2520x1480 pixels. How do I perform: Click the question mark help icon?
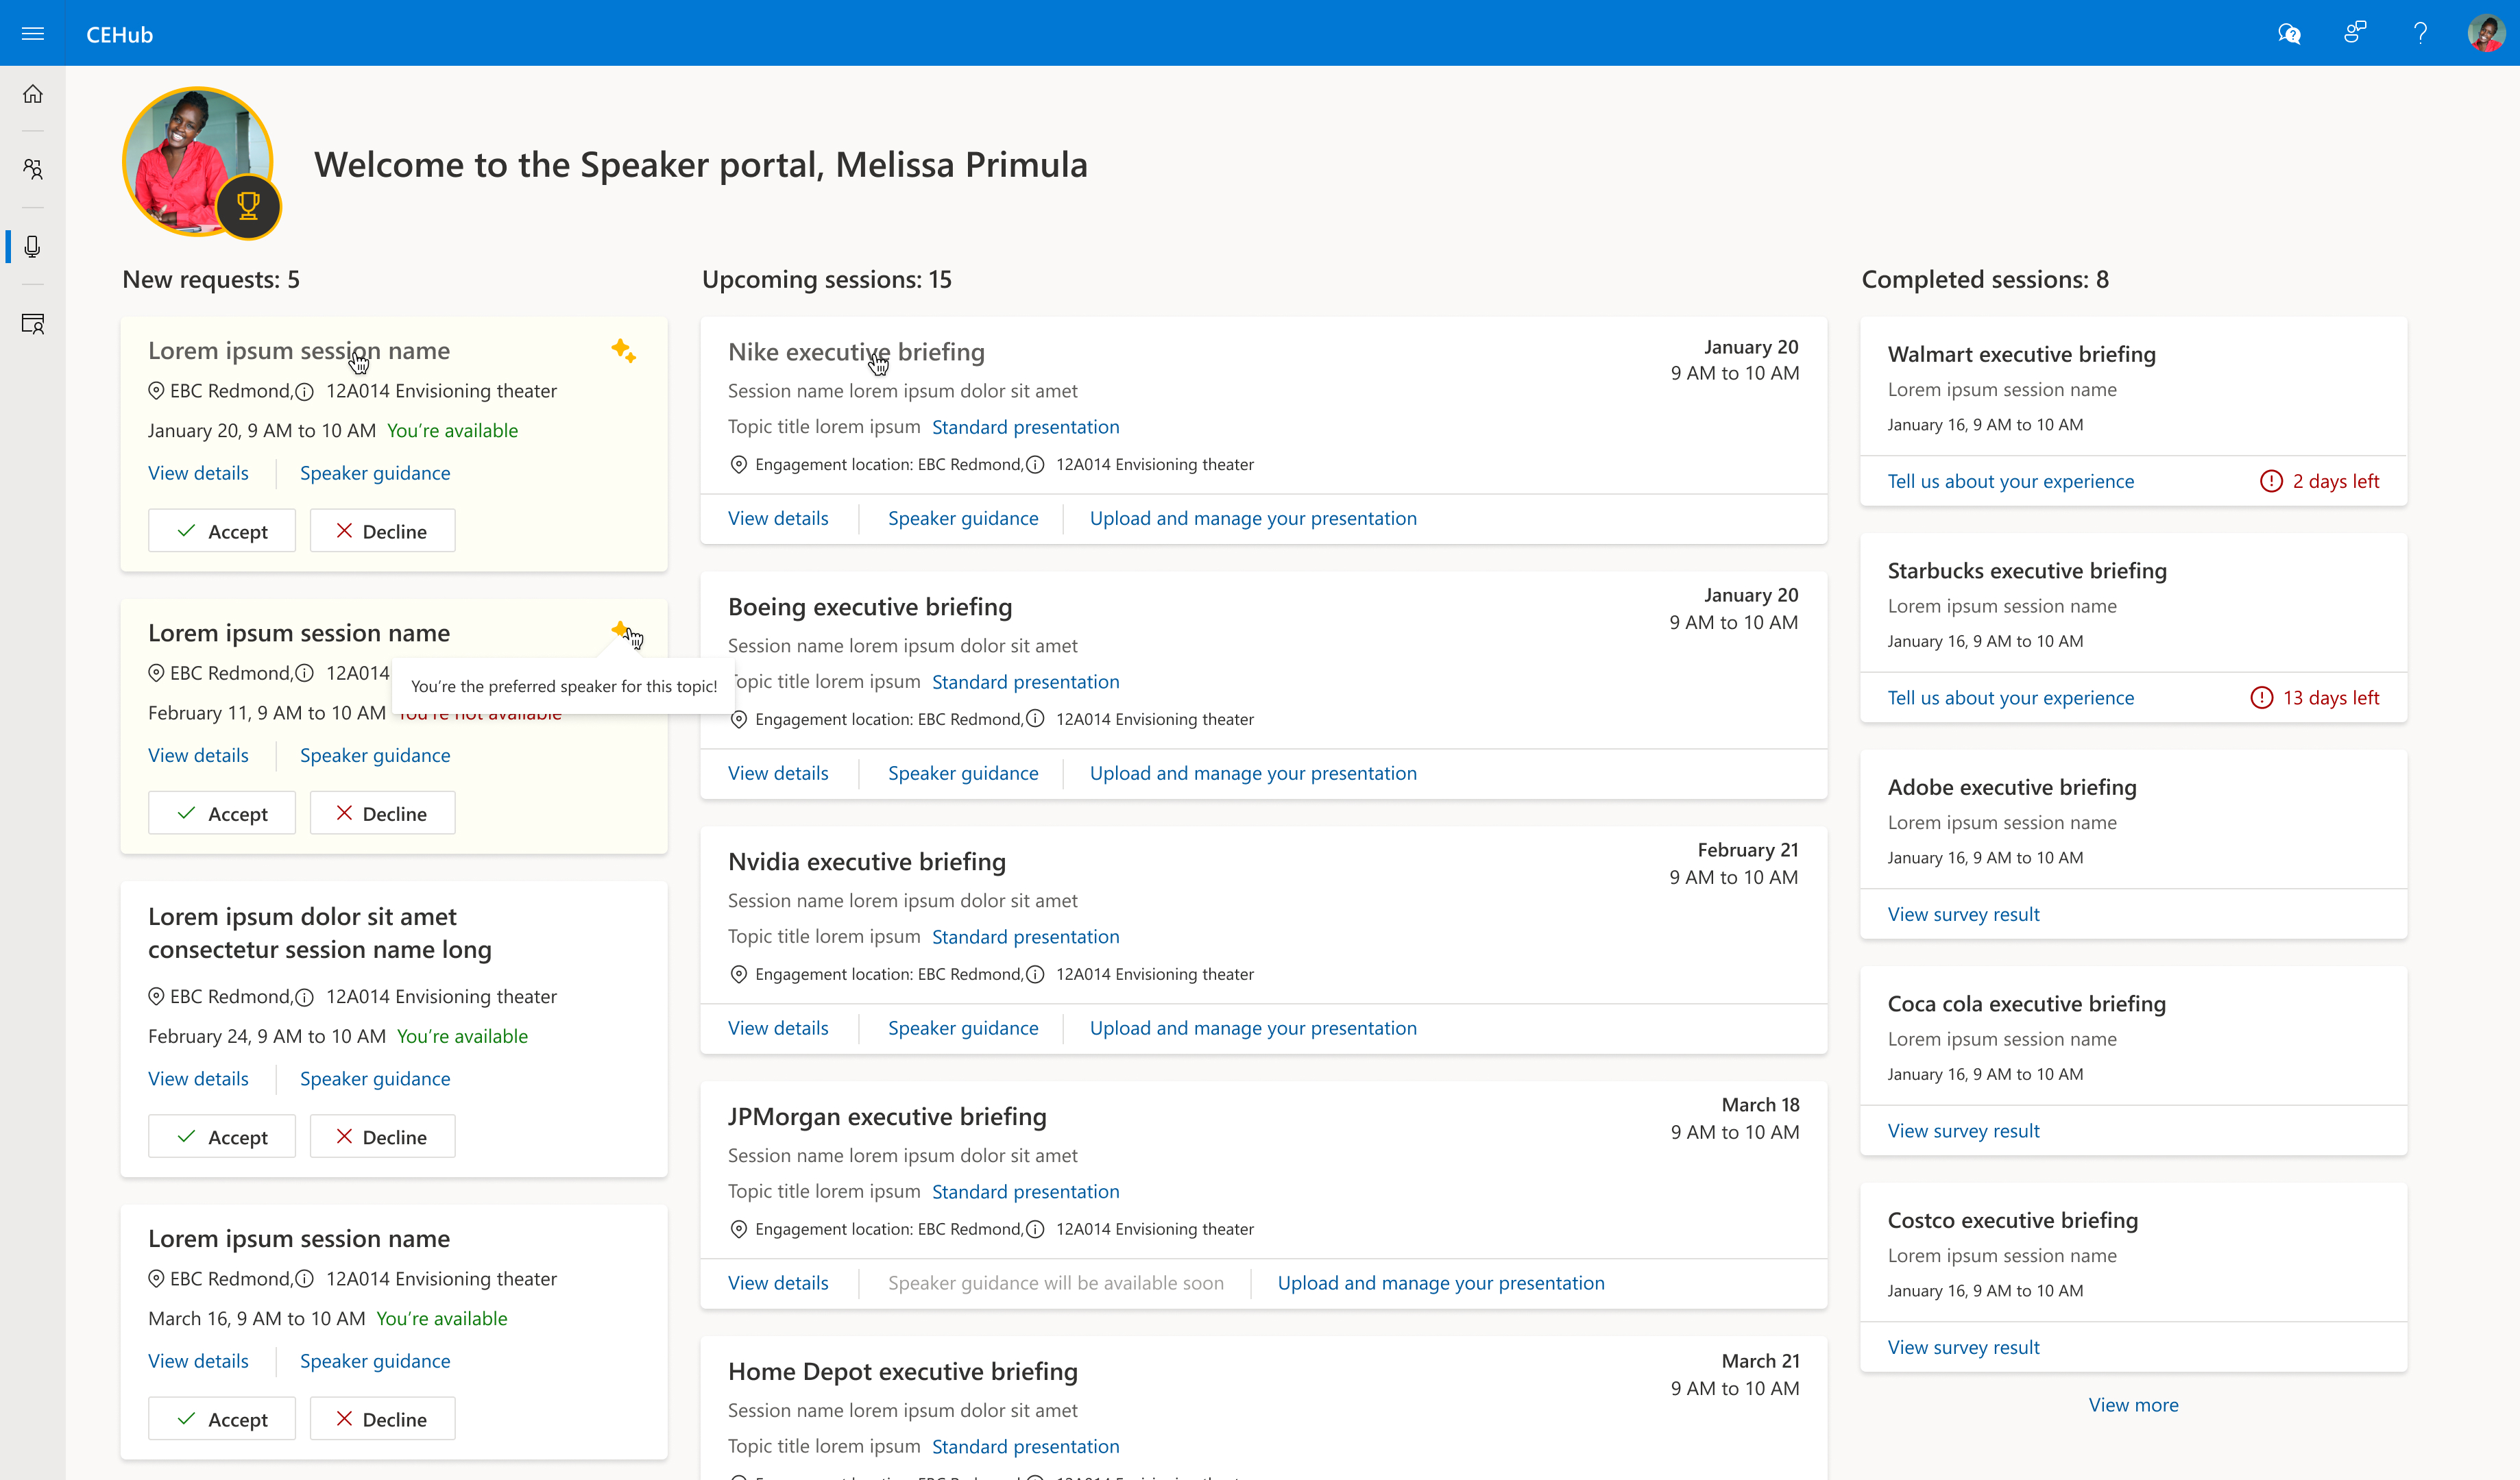coord(2420,34)
